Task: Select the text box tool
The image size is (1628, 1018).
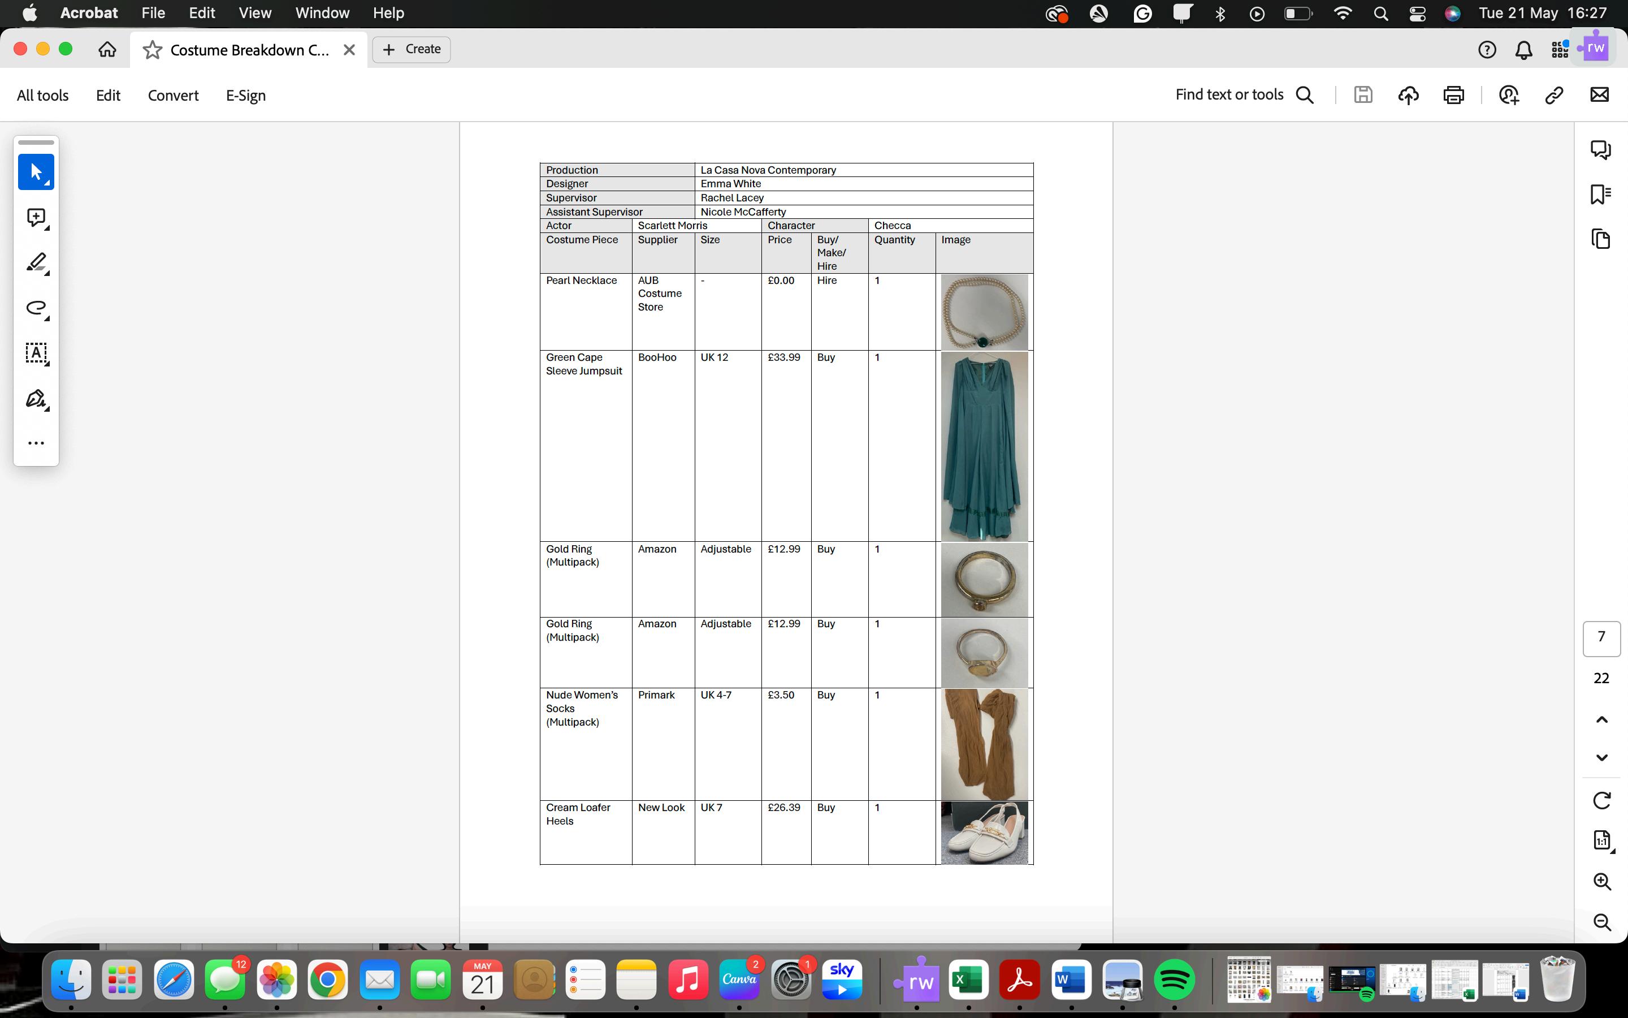Action: (x=36, y=353)
